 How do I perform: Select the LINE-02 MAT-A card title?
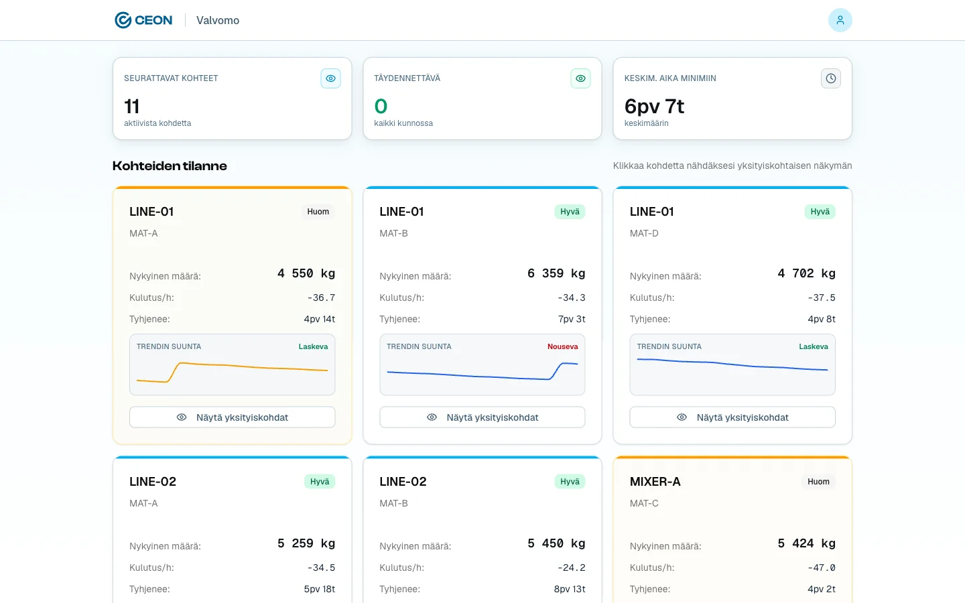(x=153, y=482)
